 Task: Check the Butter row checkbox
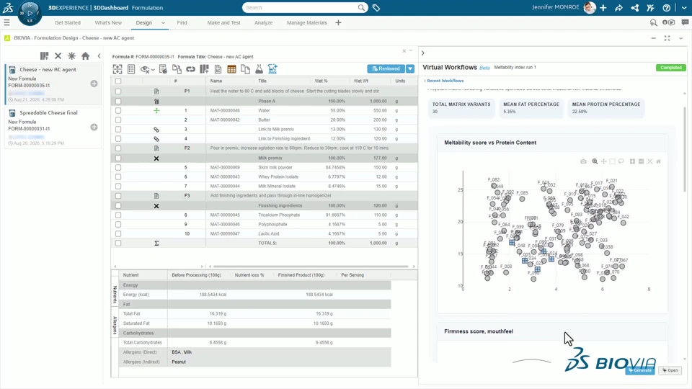coord(117,120)
